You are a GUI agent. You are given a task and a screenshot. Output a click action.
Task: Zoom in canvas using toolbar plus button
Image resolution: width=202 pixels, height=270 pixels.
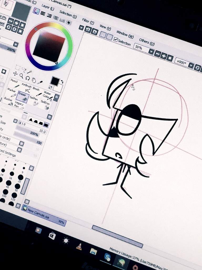pos(164,56)
